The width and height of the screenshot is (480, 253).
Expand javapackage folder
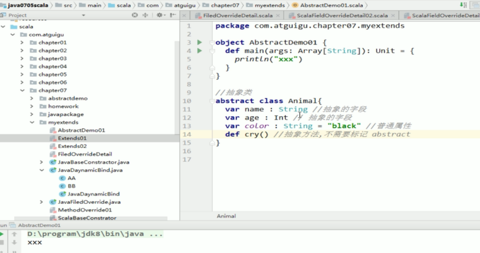click(x=32, y=114)
